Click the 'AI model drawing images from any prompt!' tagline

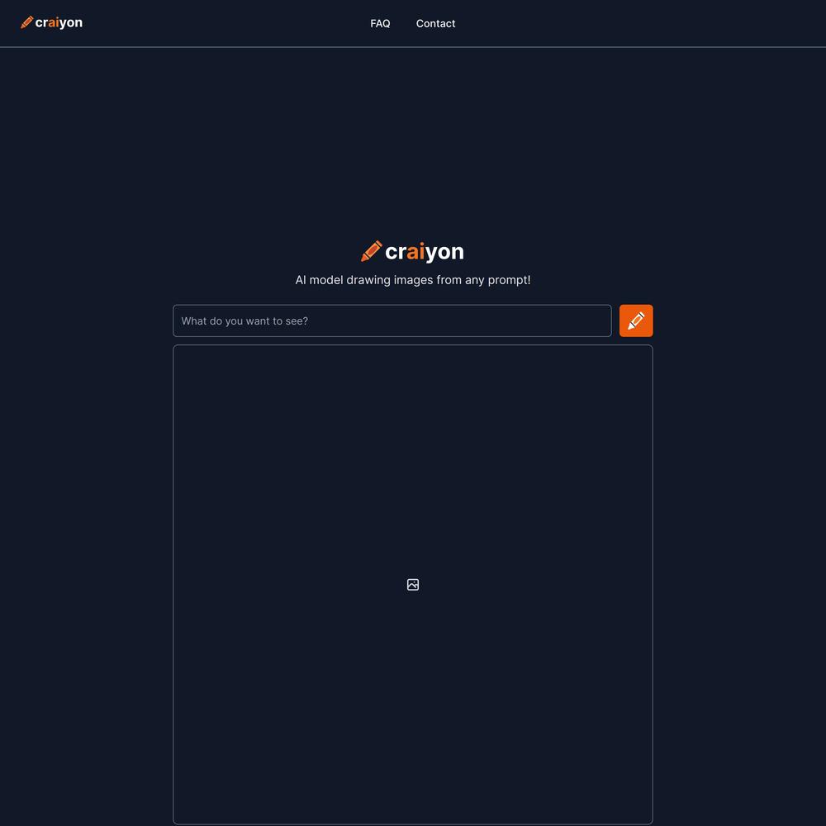(x=412, y=280)
